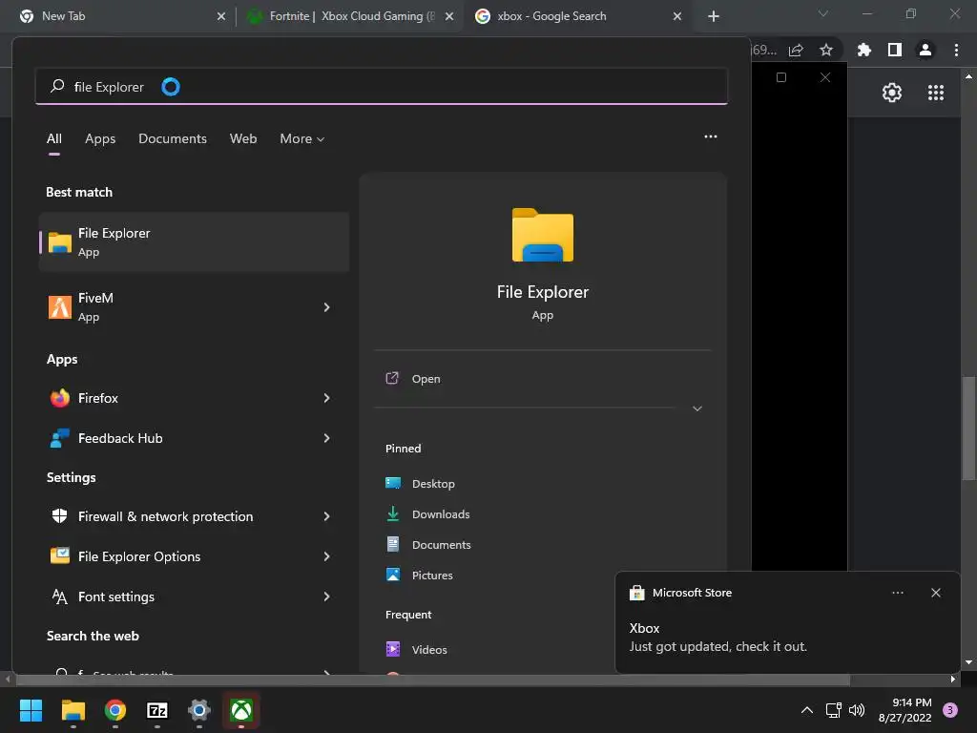This screenshot has height=733, width=977.
Task: Switch to New Tab browser tab
Action: (x=121, y=16)
